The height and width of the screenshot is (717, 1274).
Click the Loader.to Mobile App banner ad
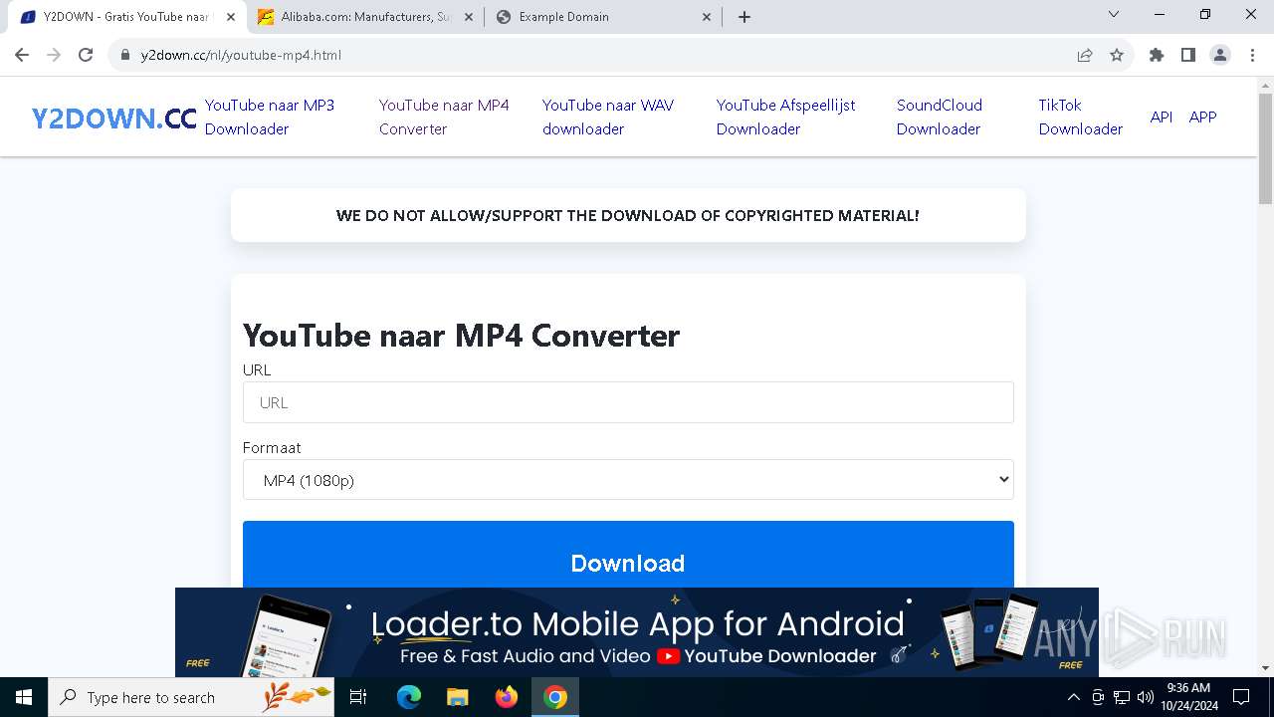coord(637,632)
